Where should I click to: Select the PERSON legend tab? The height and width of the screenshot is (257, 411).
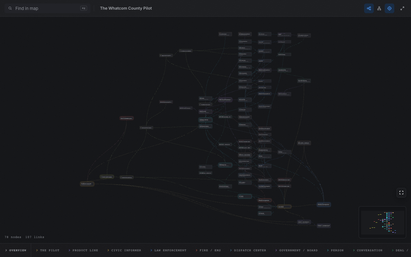click(335, 250)
